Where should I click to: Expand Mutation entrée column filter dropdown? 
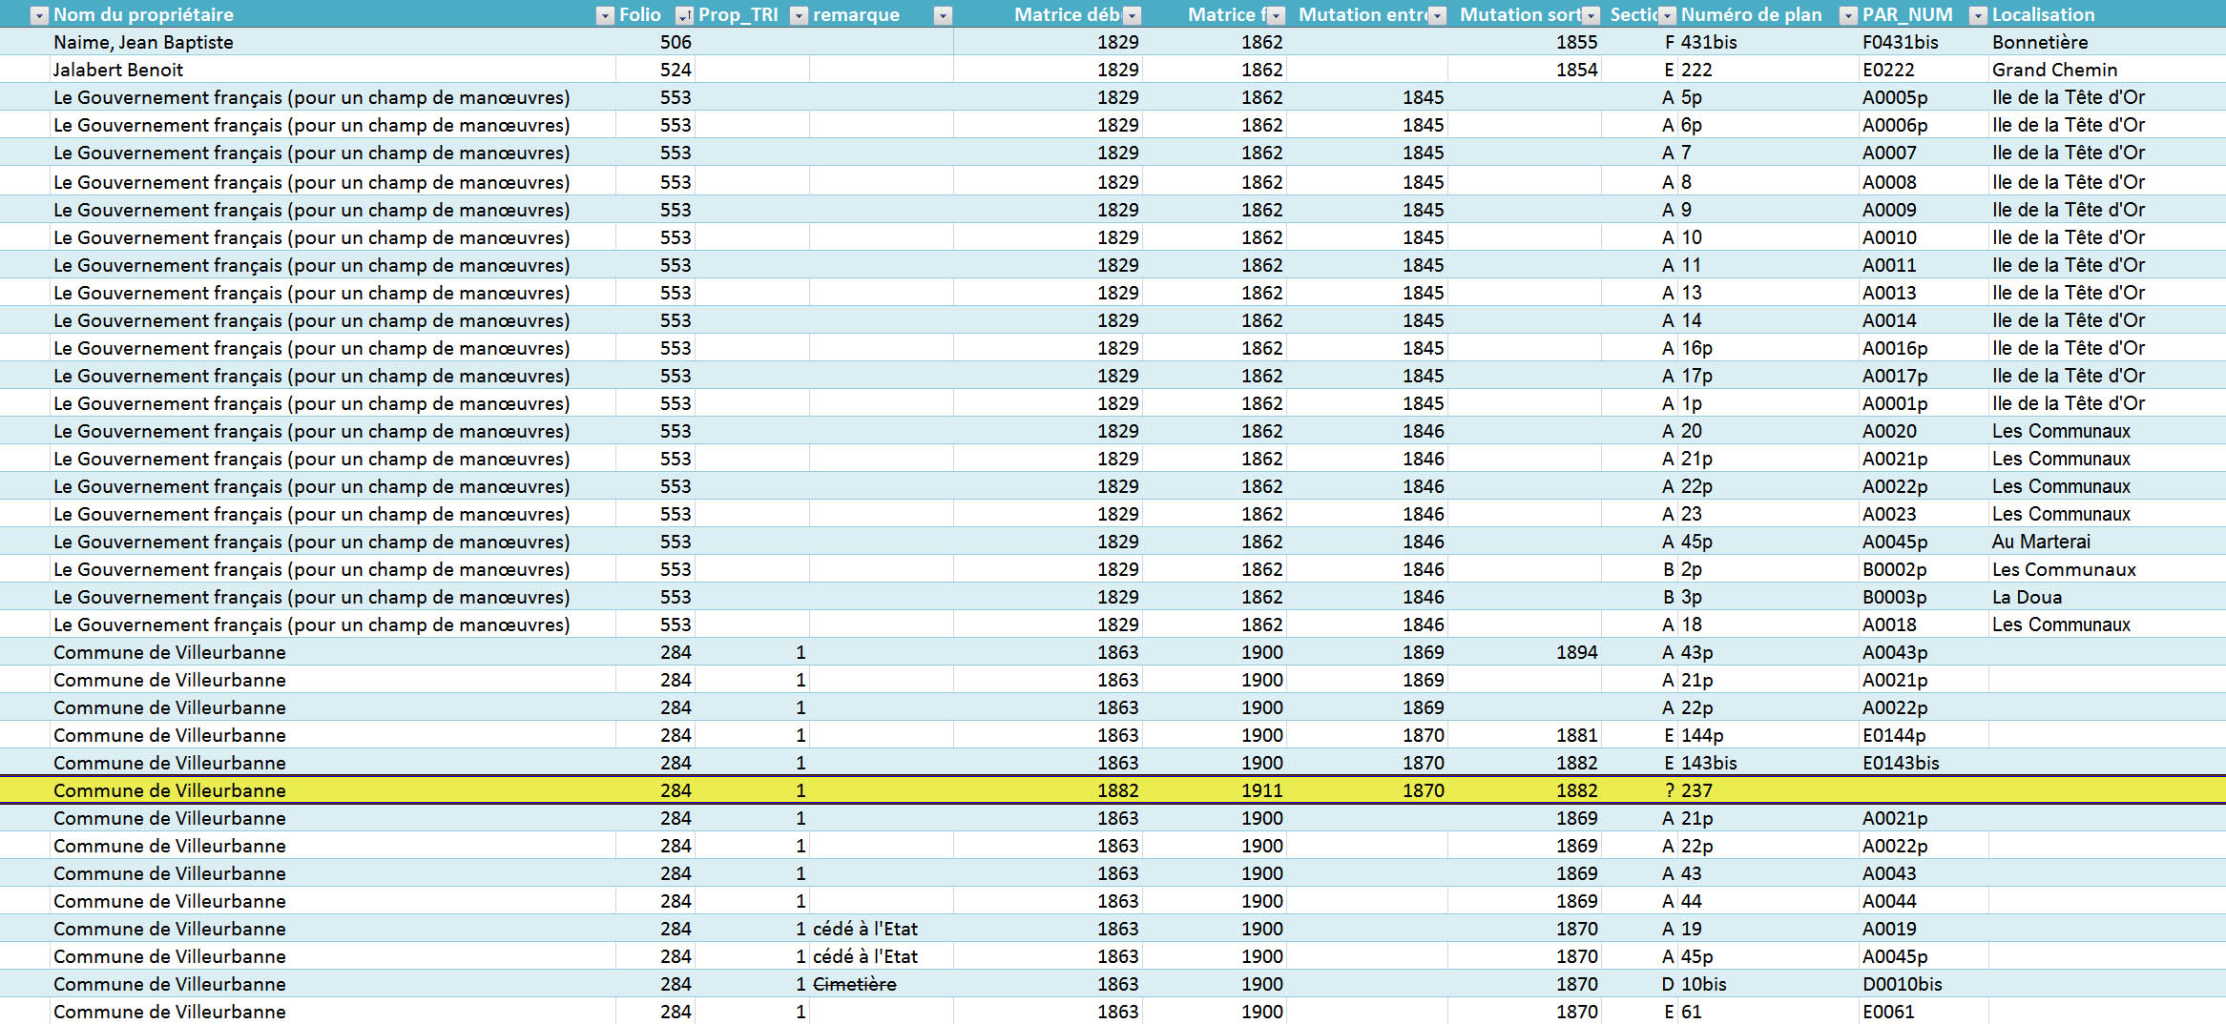coord(1437,15)
